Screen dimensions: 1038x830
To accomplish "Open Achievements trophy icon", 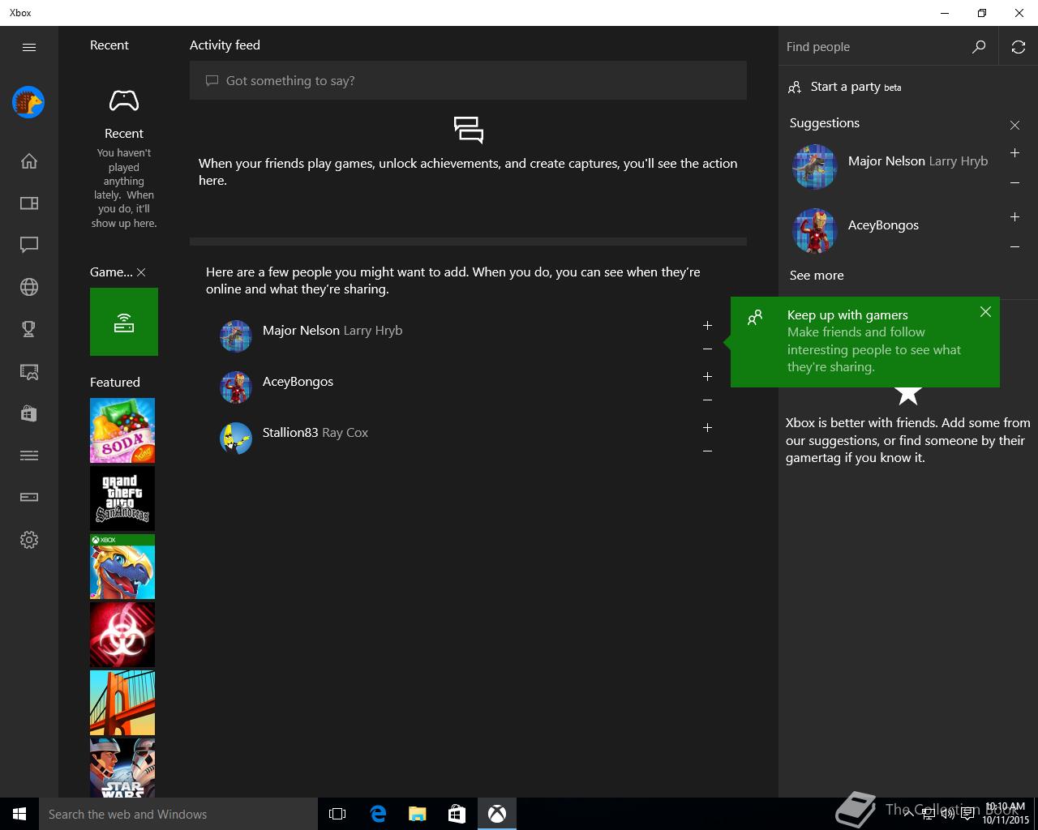I will click(x=29, y=329).
